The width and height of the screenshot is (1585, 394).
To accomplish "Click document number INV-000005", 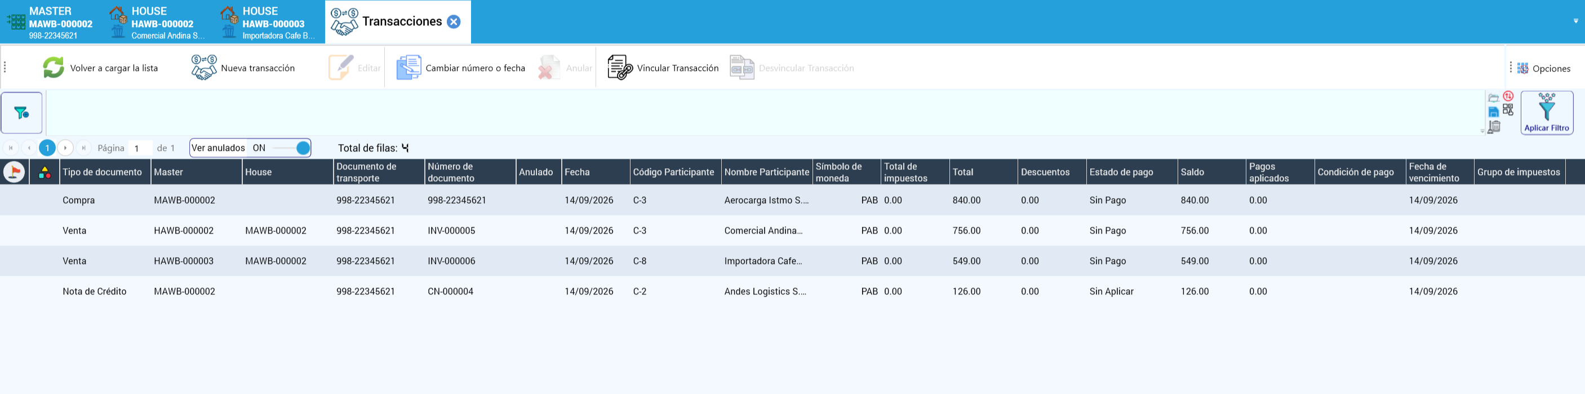I will click(x=451, y=231).
